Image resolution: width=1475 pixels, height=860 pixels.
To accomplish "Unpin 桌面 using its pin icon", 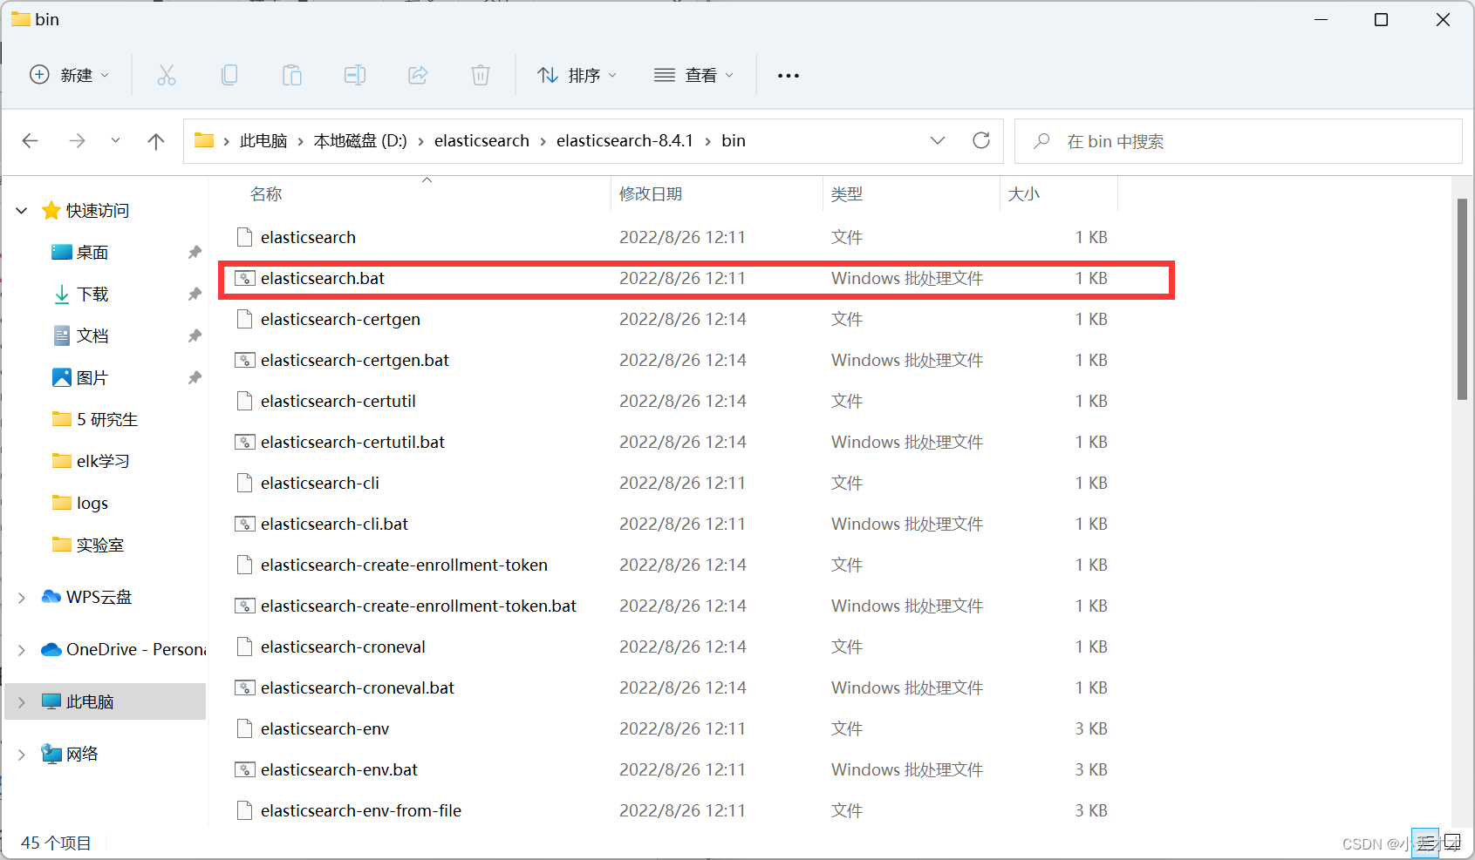I will (195, 253).
